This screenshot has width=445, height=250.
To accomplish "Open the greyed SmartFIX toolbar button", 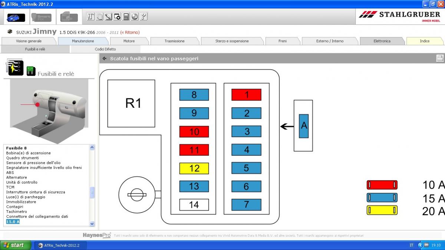I will (x=42, y=17).
